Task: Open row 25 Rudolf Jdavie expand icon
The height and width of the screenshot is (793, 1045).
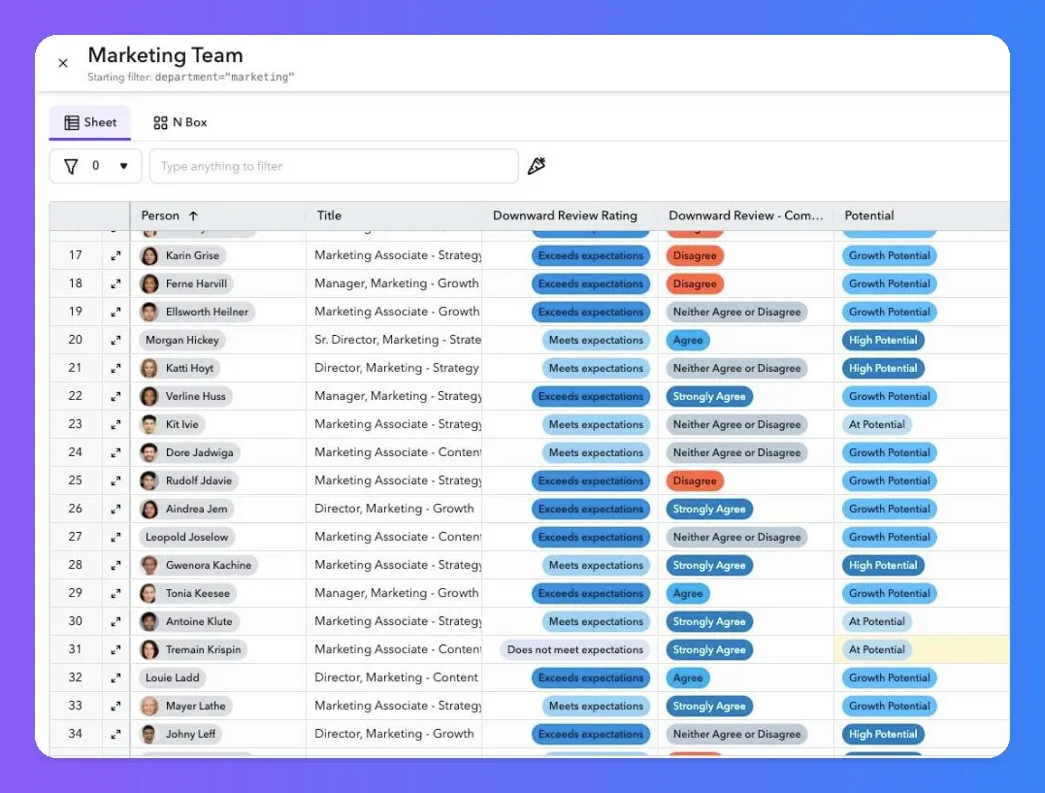Action: [x=116, y=480]
